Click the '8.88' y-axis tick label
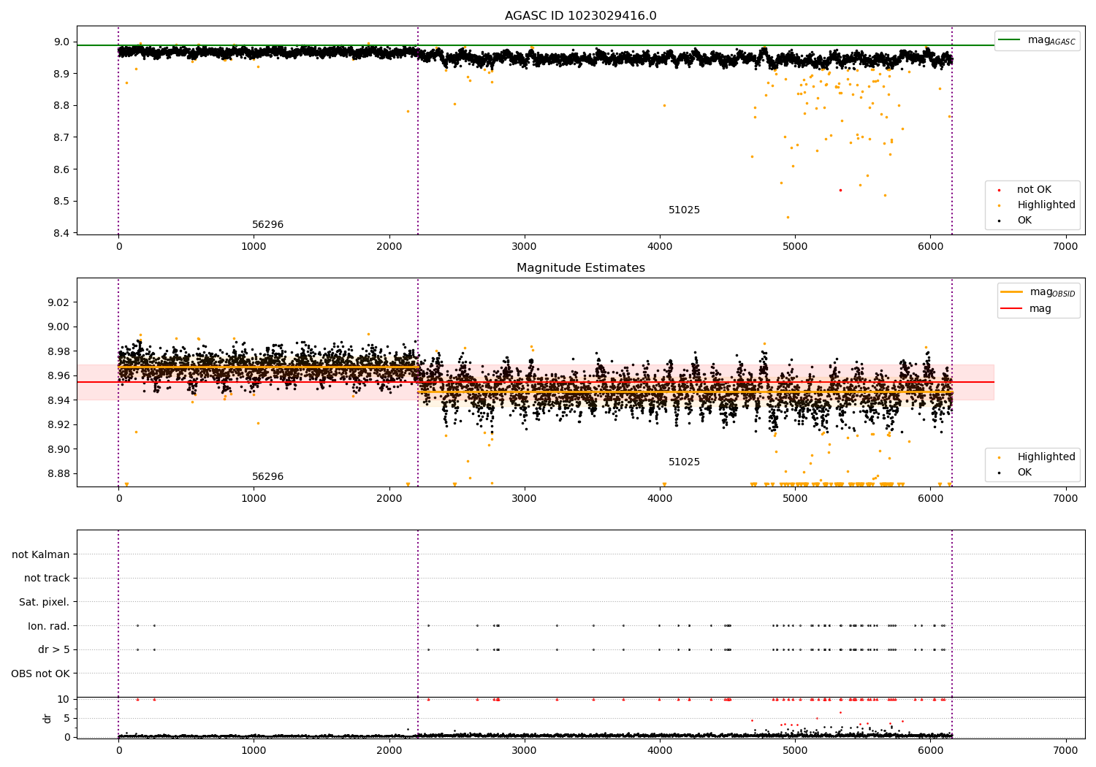This screenshot has height=767, width=1096. coord(58,474)
